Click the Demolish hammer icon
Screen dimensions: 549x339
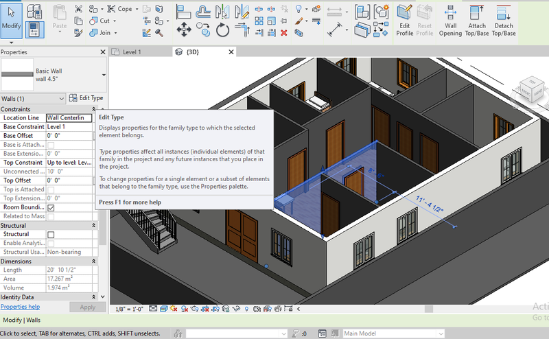point(159,33)
